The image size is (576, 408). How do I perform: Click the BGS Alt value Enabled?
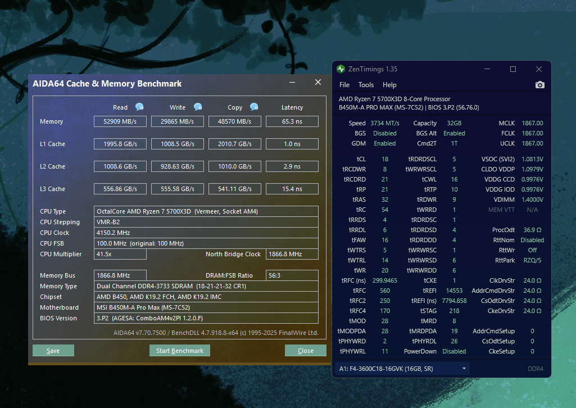(454, 133)
